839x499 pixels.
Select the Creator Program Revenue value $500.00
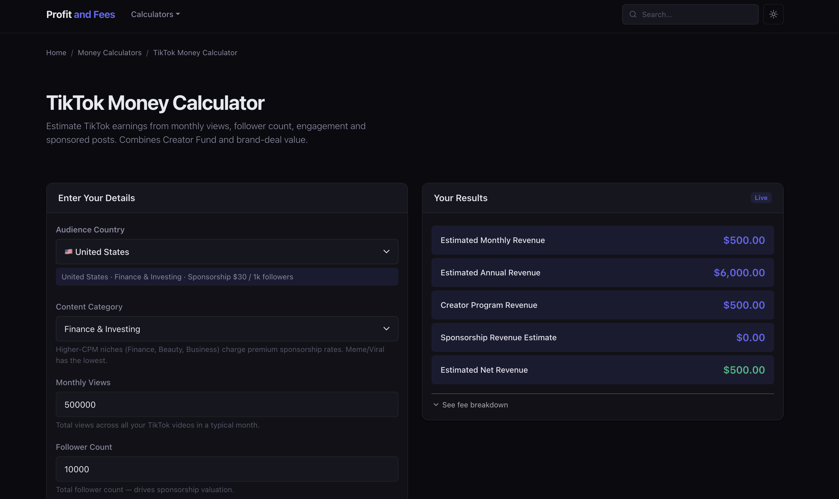point(744,305)
